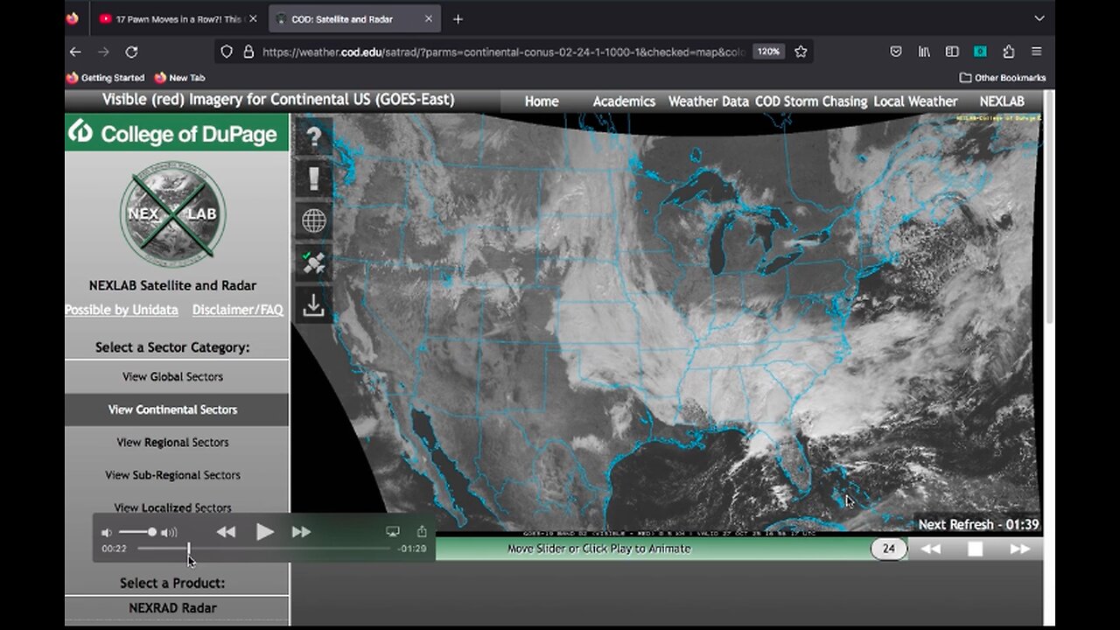
Task: Share the video from the overlay
Action: 422,531
